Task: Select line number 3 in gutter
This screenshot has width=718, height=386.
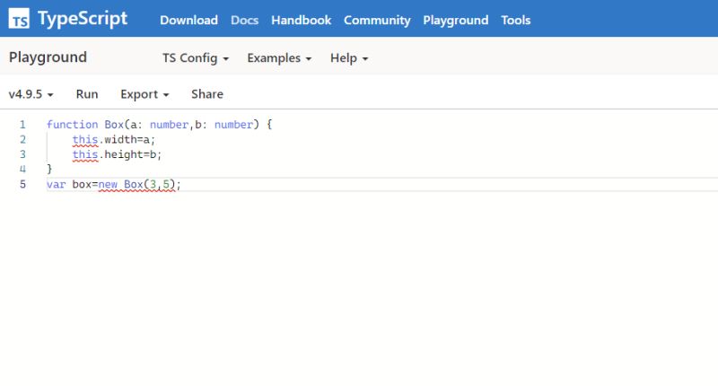Action: (x=22, y=154)
